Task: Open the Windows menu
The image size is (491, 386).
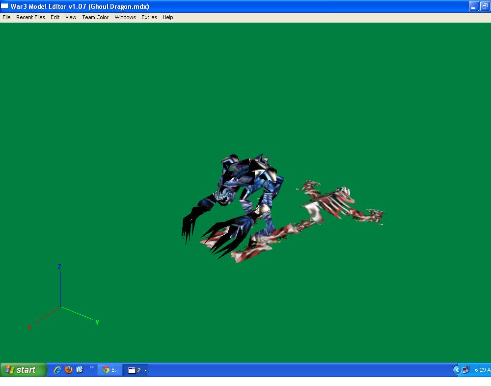Action: pos(125,17)
